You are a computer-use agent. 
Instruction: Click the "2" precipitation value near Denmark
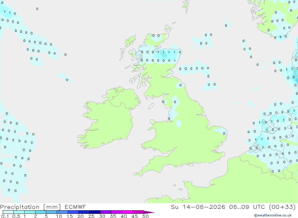click(294, 77)
